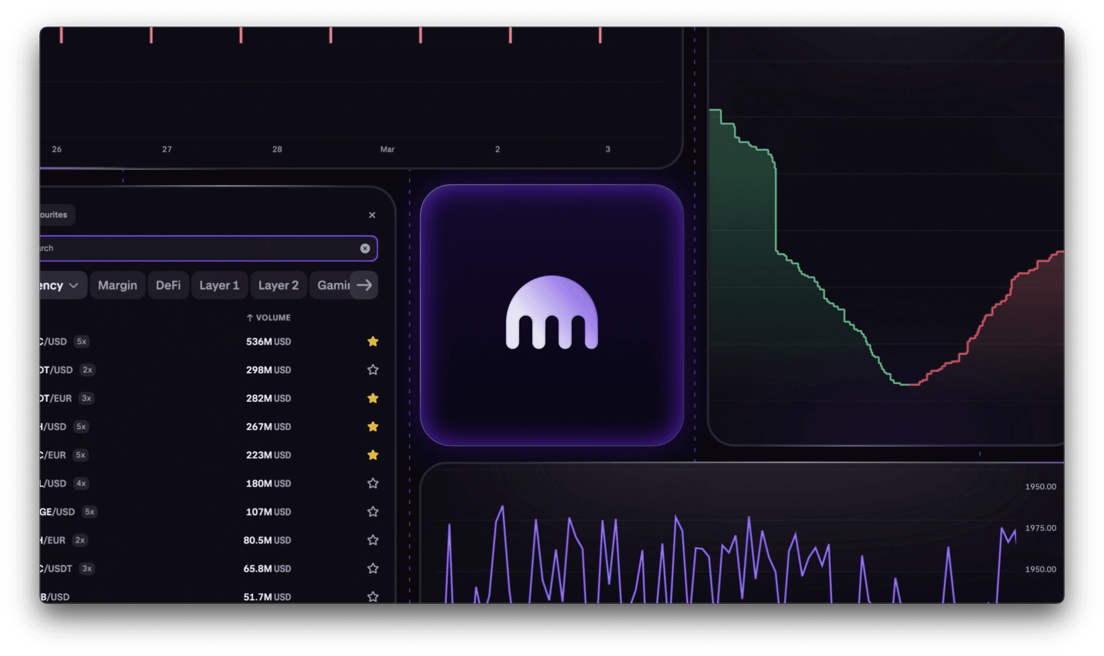The height and width of the screenshot is (656, 1104).
Task: Show more category filters with the arrow
Action: coord(364,285)
